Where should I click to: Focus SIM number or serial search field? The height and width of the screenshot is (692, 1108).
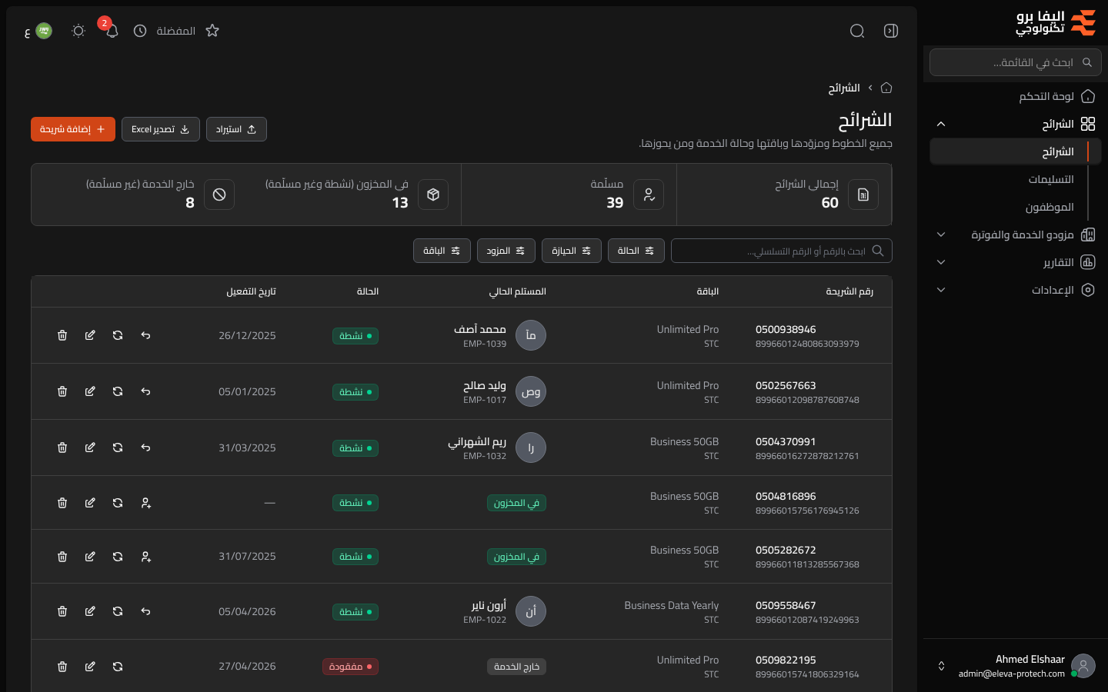click(x=782, y=251)
